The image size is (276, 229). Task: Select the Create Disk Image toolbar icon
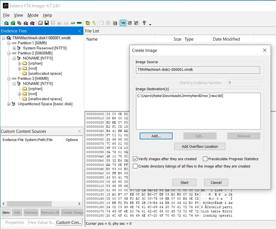(40, 23)
